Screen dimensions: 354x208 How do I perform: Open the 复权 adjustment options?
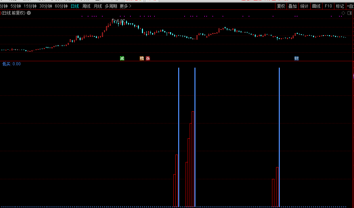281,6
